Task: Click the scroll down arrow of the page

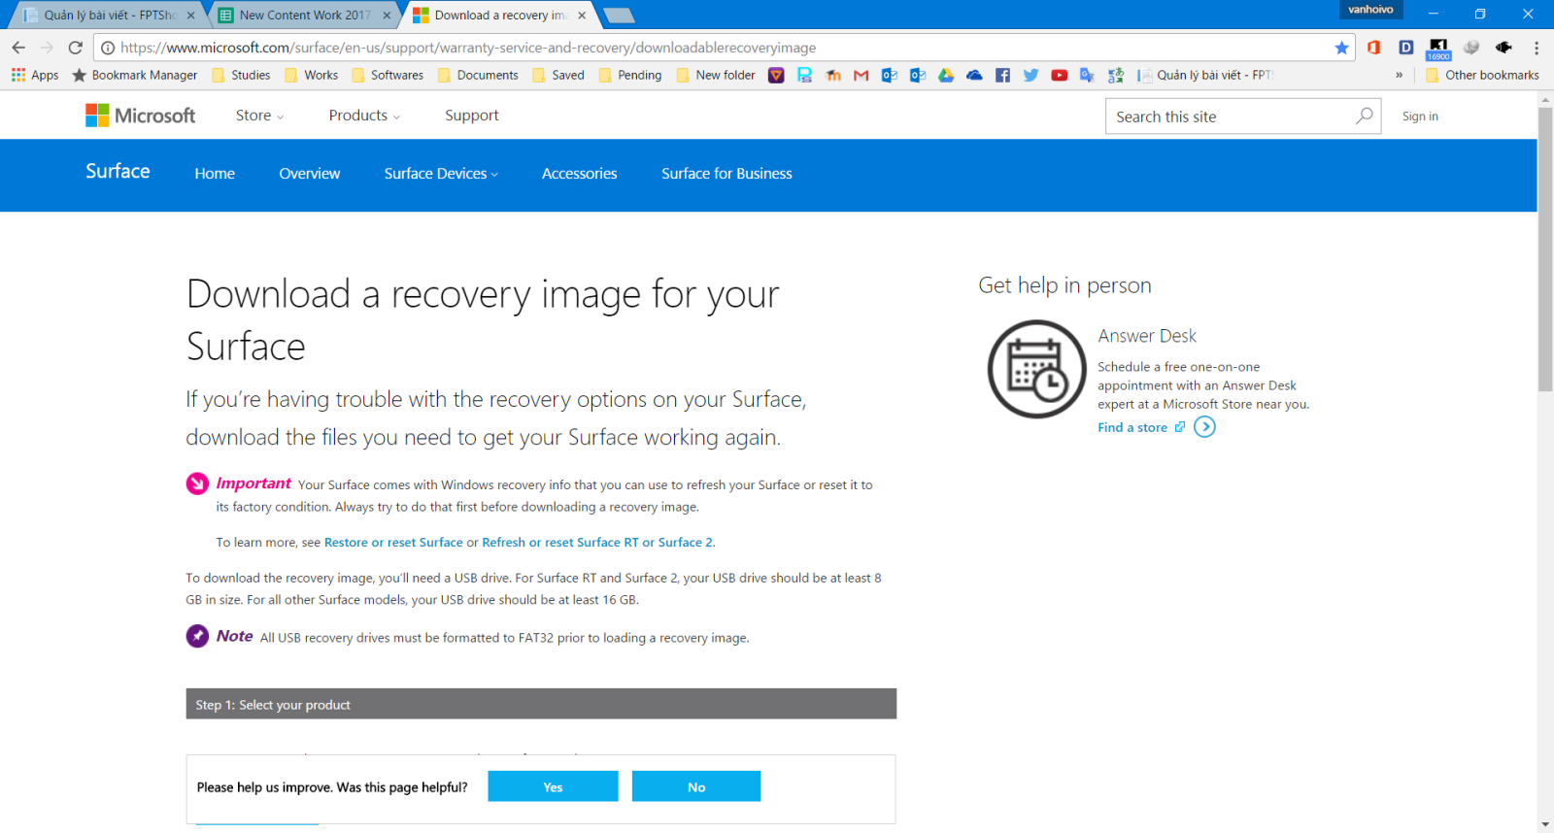Action: point(1545,825)
